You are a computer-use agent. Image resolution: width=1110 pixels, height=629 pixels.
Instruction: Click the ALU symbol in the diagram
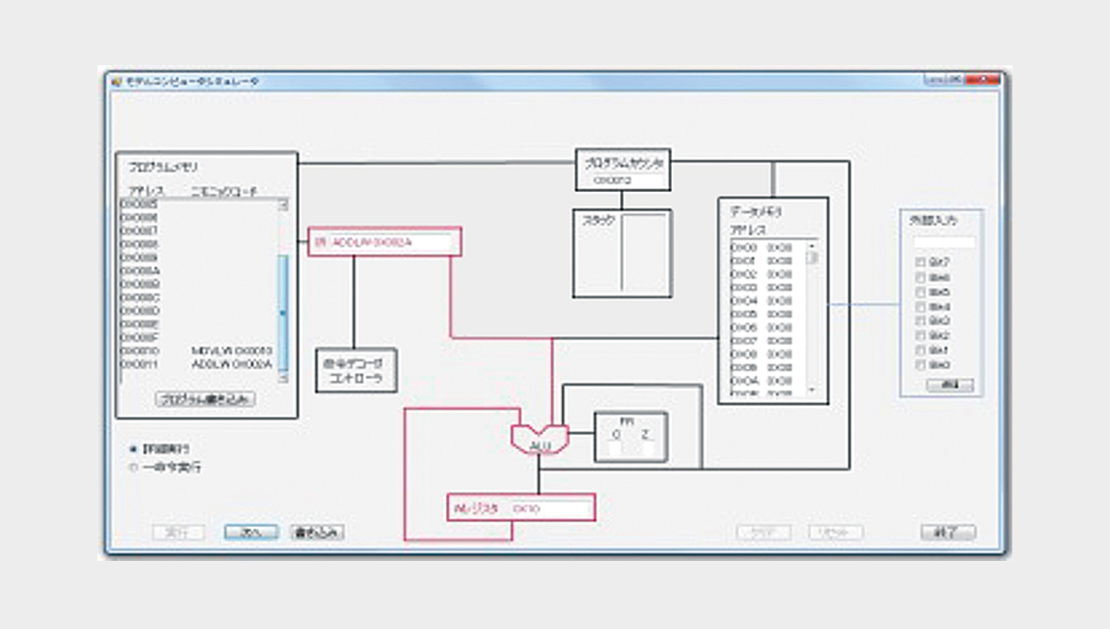(x=539, y=439)
